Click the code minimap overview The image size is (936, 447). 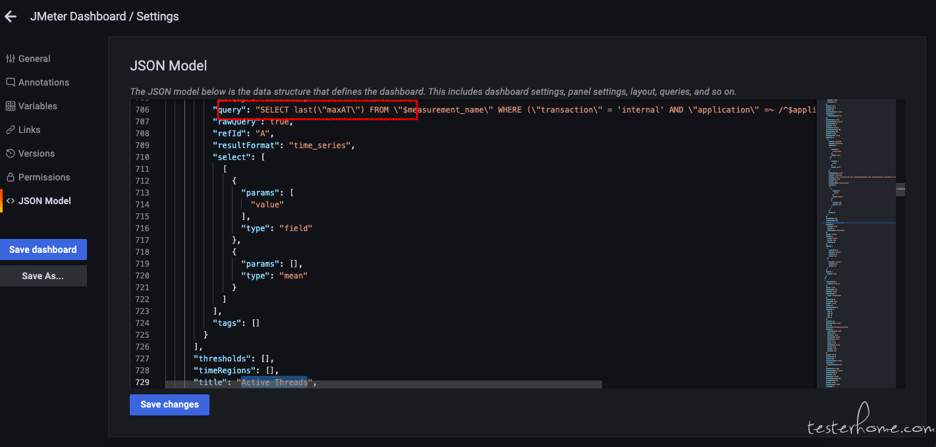[x=856, y=244]
